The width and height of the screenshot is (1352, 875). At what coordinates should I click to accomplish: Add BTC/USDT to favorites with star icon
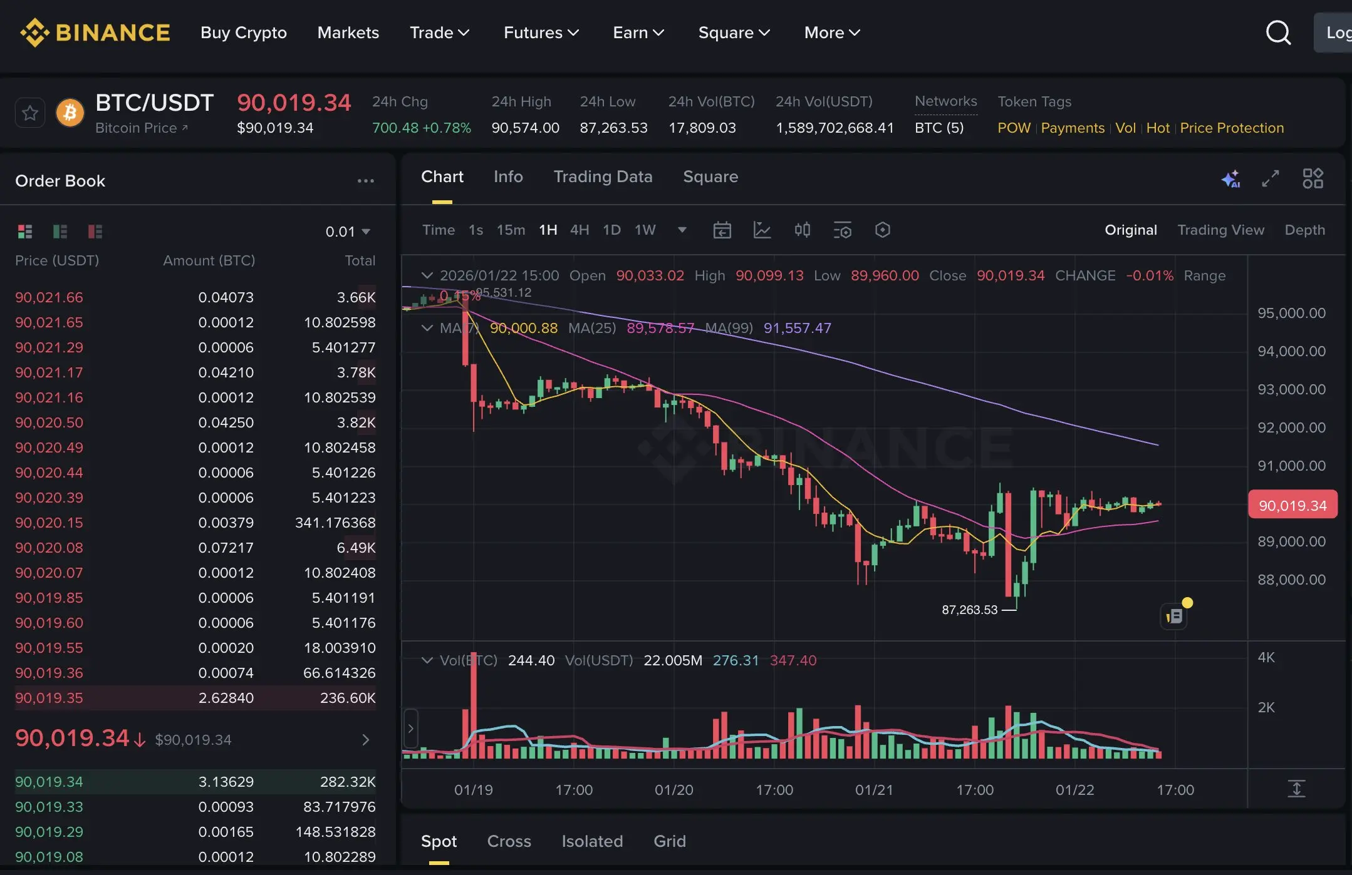[29, 113]
